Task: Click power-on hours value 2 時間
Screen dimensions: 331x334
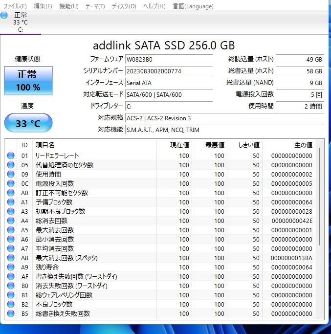Action: [x=300, y=106]
